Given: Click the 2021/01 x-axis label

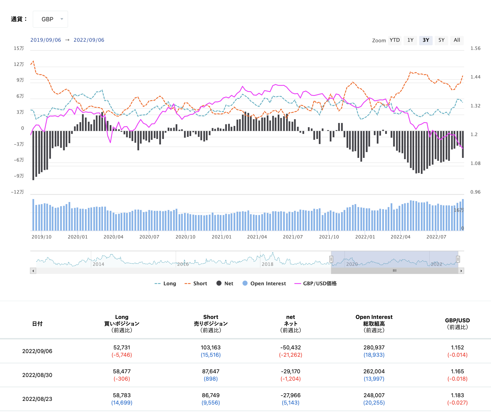Looking at the screenshot, I should [222, 237].
